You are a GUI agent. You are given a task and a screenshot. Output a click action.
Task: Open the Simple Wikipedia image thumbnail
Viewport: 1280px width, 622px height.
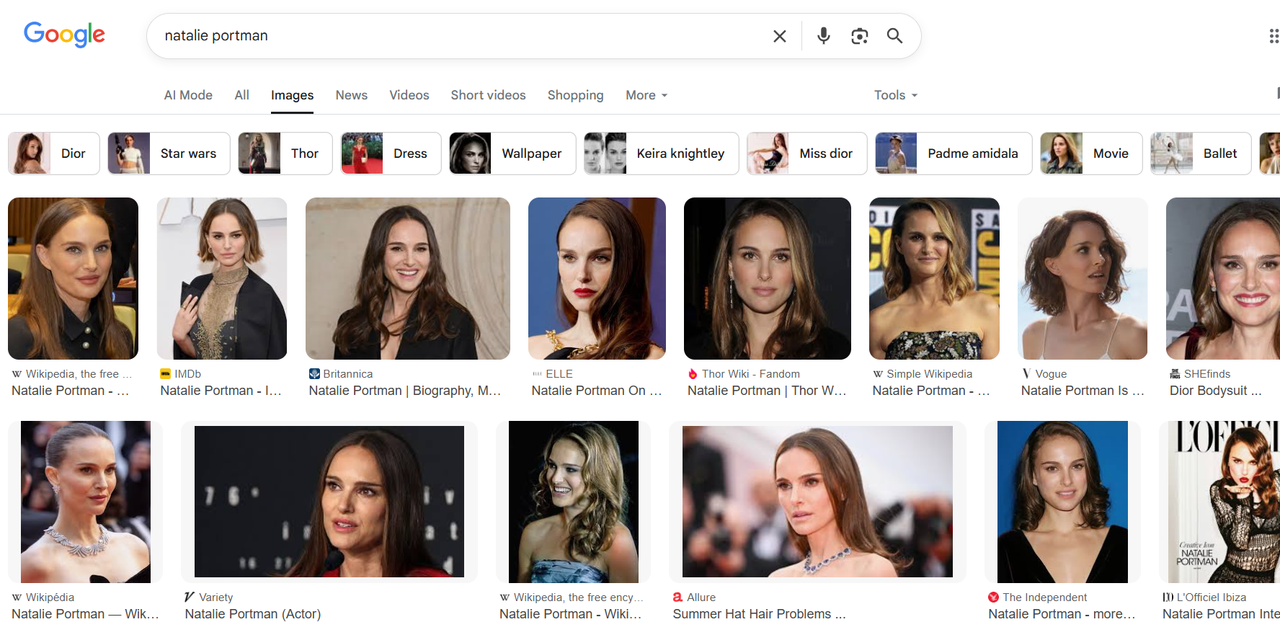point(934,278)
